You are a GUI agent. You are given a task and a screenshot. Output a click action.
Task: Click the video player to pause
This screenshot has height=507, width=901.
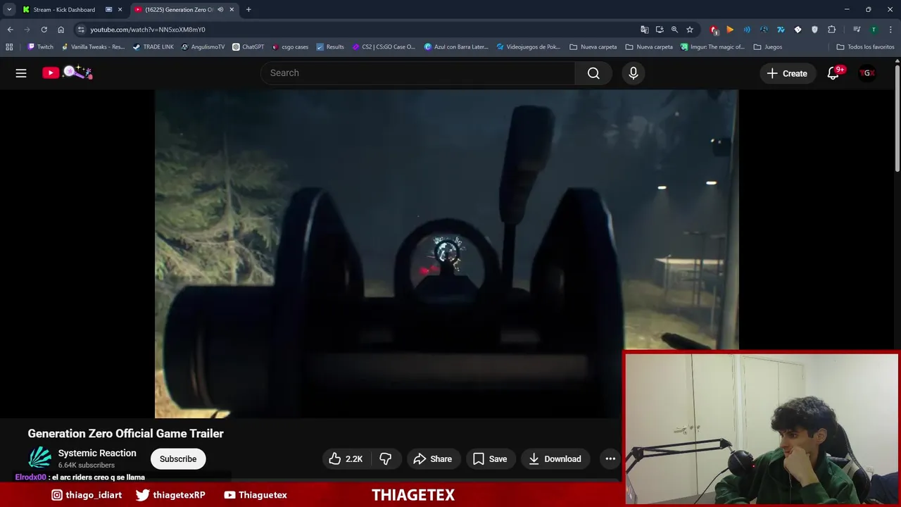pyautogui.click(x=446, y=254)
